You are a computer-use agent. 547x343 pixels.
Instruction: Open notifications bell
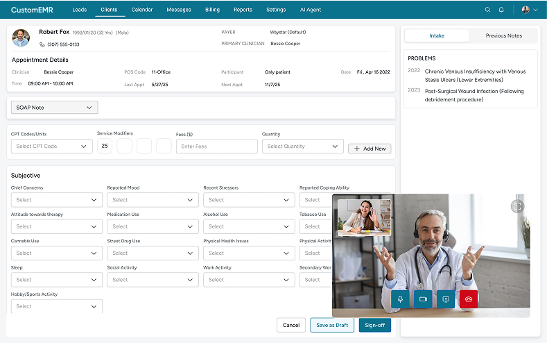click(501, 10)
